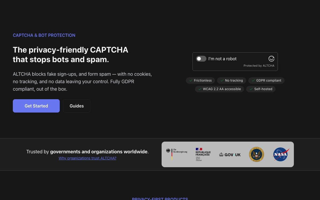
Task: Click the "PRIVACY-FIRST PRODUCTS" heading
Action: 160,199
